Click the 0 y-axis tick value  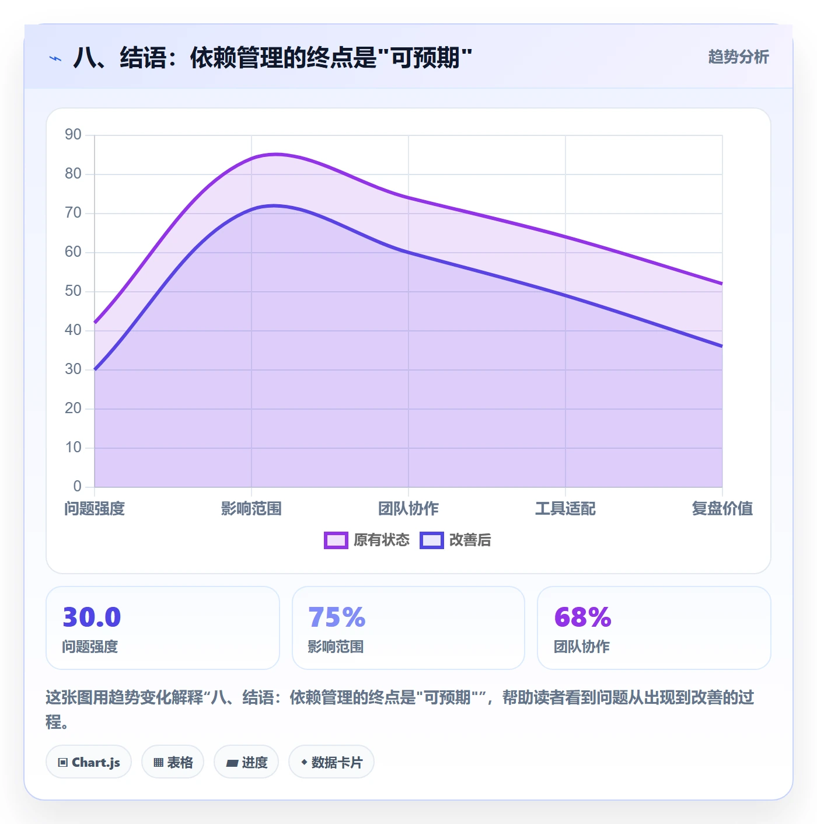[78, 487]
